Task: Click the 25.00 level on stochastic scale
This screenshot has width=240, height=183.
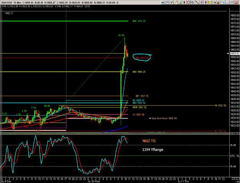Action: pos(233,145)
